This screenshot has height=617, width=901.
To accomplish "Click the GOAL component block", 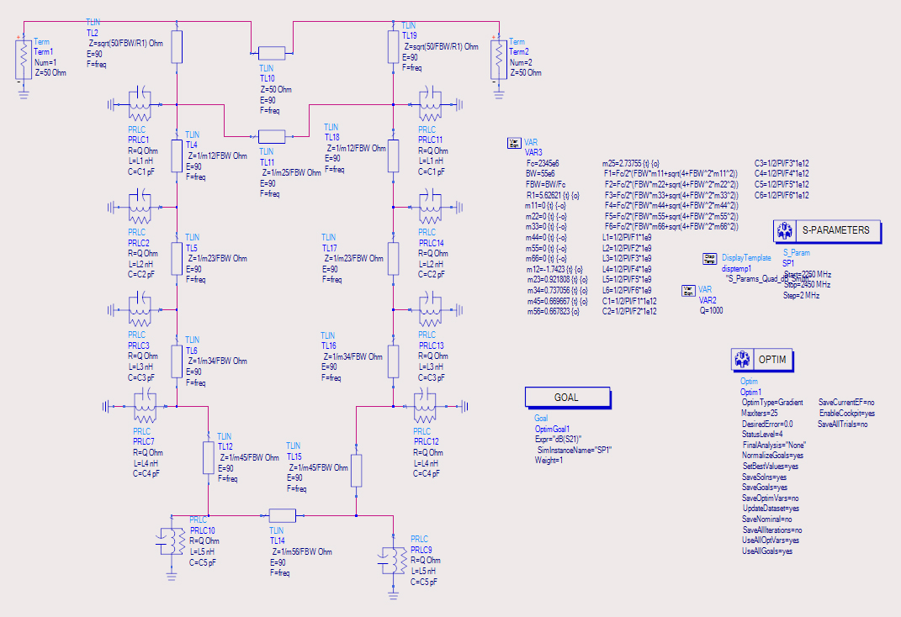I will point(567,397).
